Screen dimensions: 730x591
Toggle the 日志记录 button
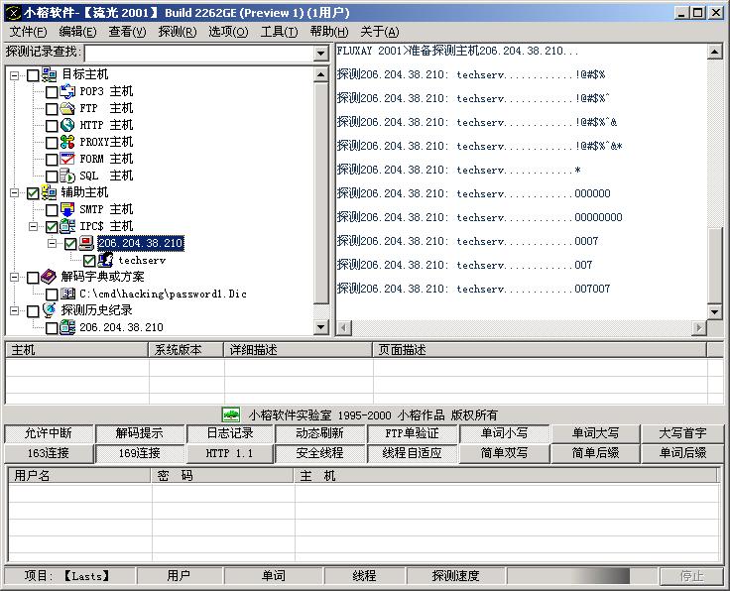click(x=230, y=433)
